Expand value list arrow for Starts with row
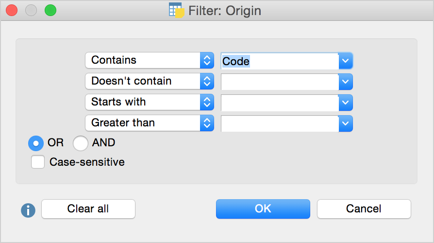 tap(345, 103)
